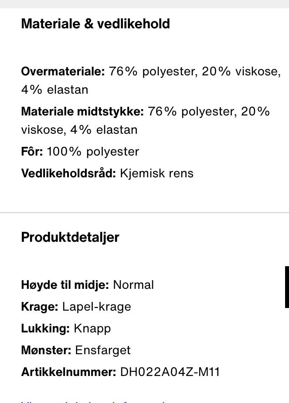289x403 pixels.
Task: Click the Artikkelnummer label
Action: pyautogui.click(x=68, y=372)
